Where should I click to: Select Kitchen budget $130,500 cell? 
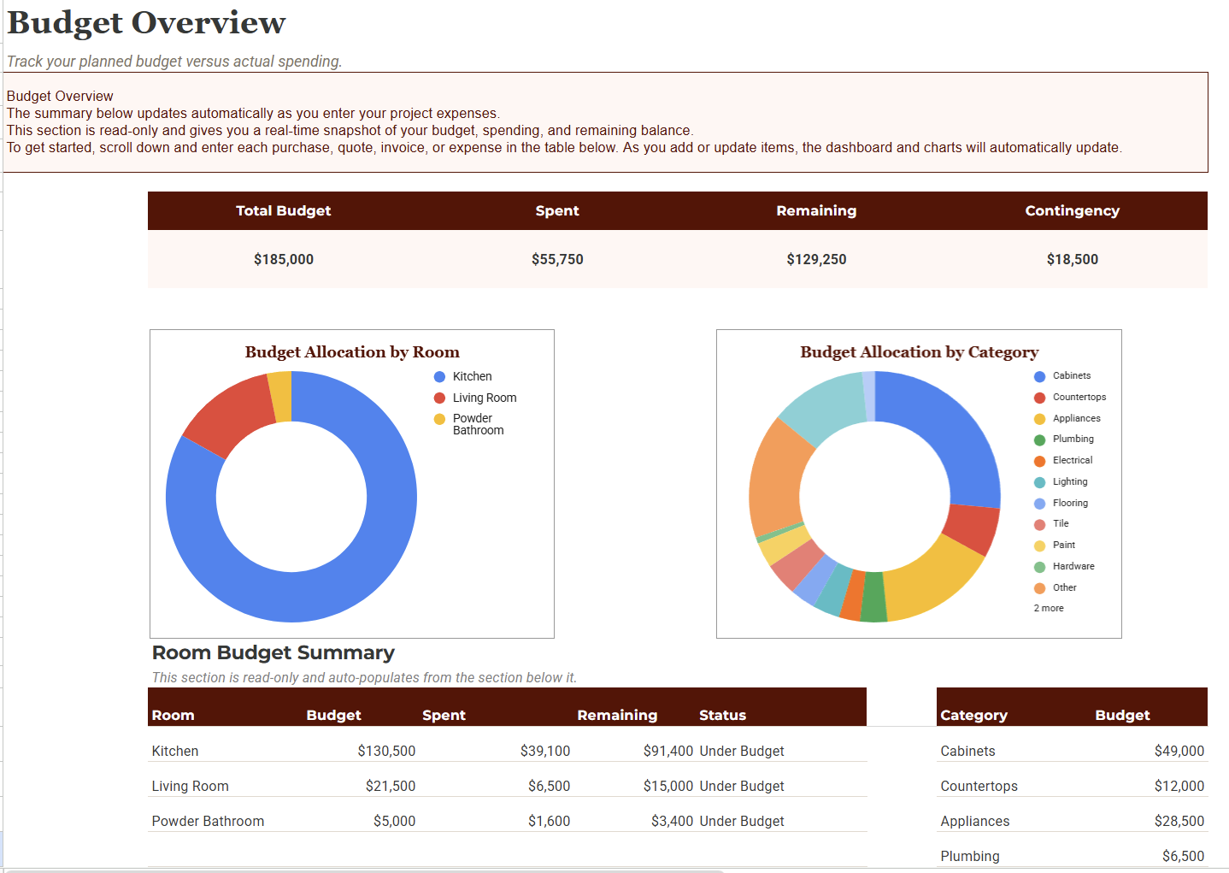(x=386, y=751)
